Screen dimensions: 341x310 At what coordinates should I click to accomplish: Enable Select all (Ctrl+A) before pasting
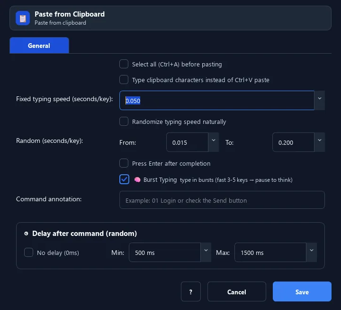tap(124, 64)
